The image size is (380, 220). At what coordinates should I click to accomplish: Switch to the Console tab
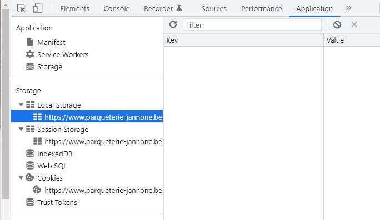click(117, 8)
